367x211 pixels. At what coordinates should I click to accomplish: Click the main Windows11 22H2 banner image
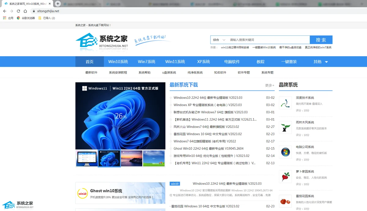120,116
